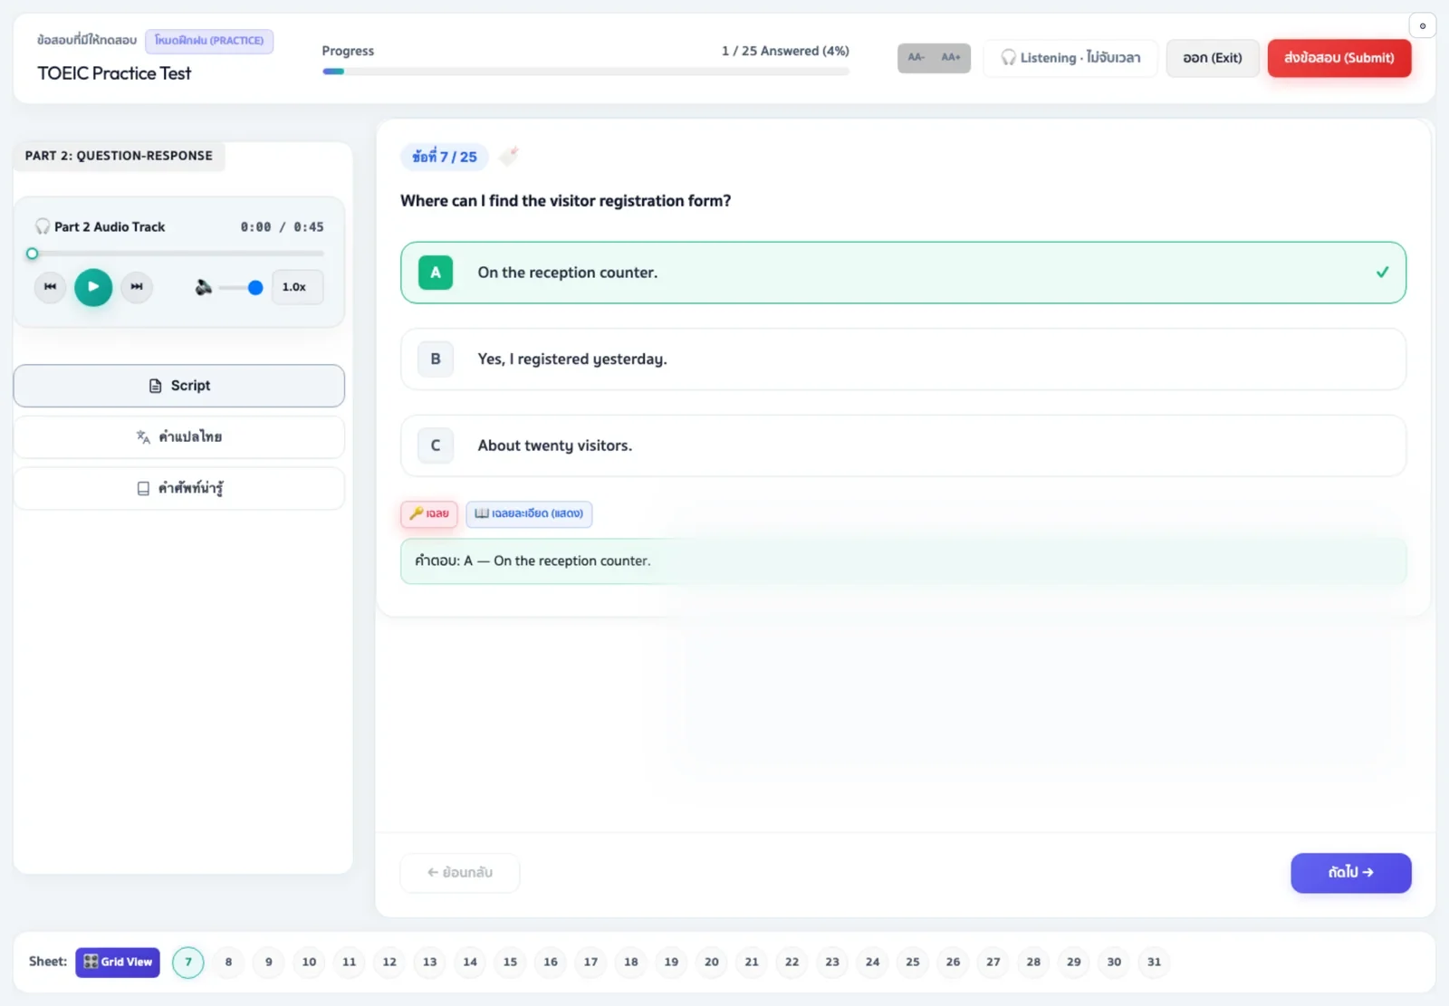
Task: Click the PART 2: QUESTION-RESPONSE label
Action: pyautogui.click(x=119, y=156)
